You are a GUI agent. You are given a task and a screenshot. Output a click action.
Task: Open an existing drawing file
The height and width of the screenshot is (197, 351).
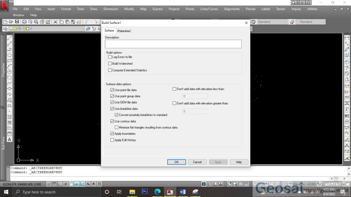[x=11, y=22]
